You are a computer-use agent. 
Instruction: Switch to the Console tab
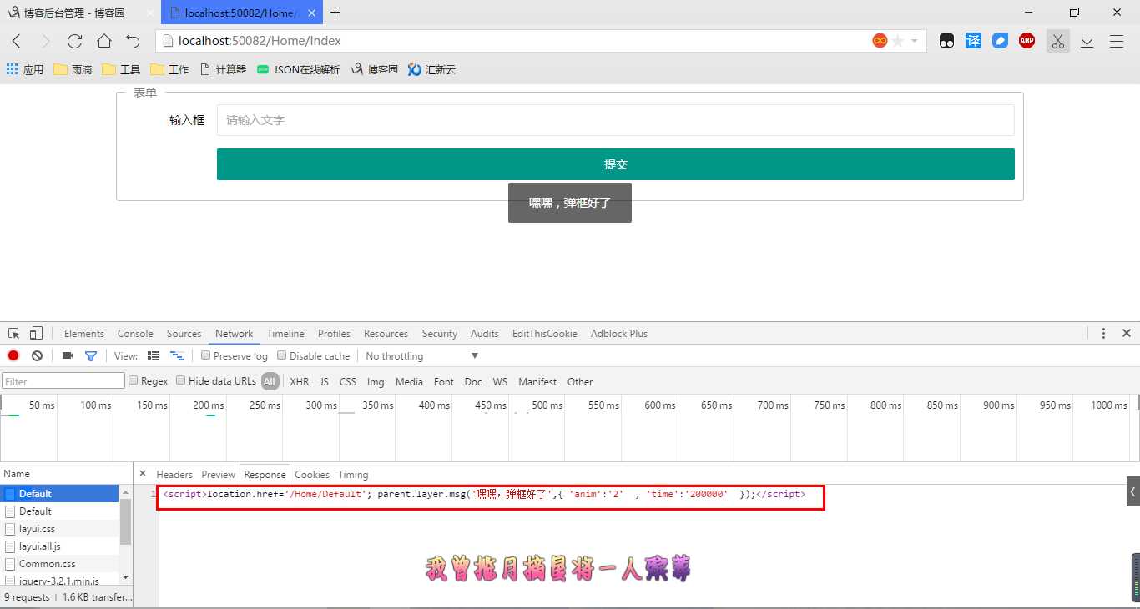click(135, 334)
